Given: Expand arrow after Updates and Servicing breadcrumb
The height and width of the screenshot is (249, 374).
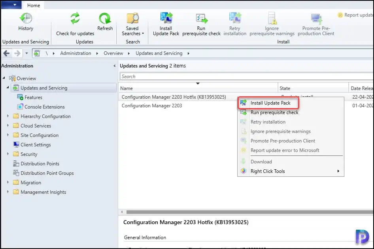Looking at the screenshot, I should pos(188,53).
